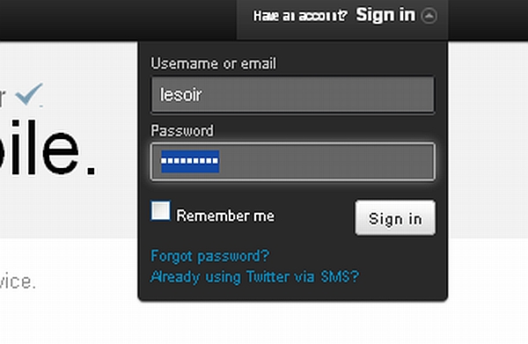Open Already using Twitter via SMS? link
This screenshot has height=344, width=528.
254,277
